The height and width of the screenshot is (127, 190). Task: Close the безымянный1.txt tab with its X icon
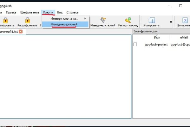pos(21,32)
